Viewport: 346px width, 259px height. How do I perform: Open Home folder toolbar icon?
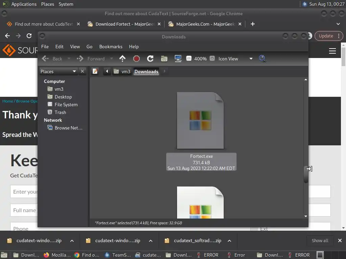tap(164, 59)
